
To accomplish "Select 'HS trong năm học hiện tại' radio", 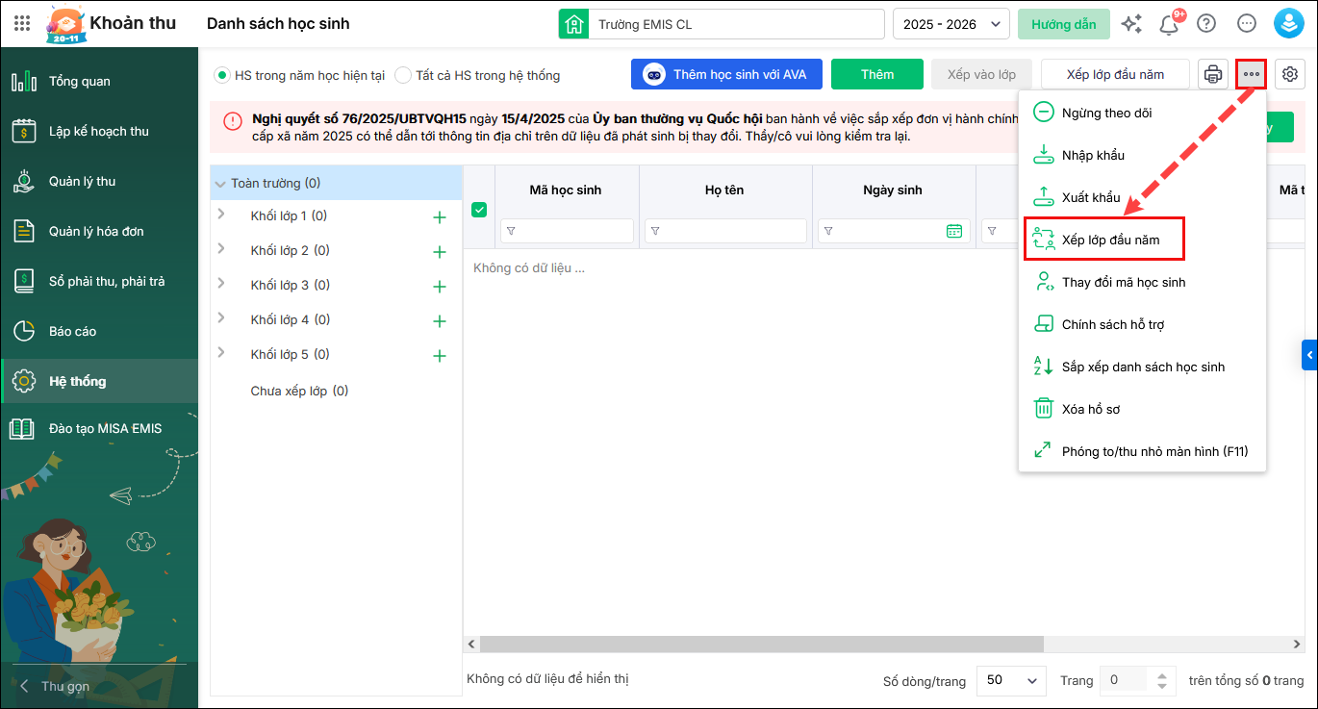I will click(x=222, y=75).
